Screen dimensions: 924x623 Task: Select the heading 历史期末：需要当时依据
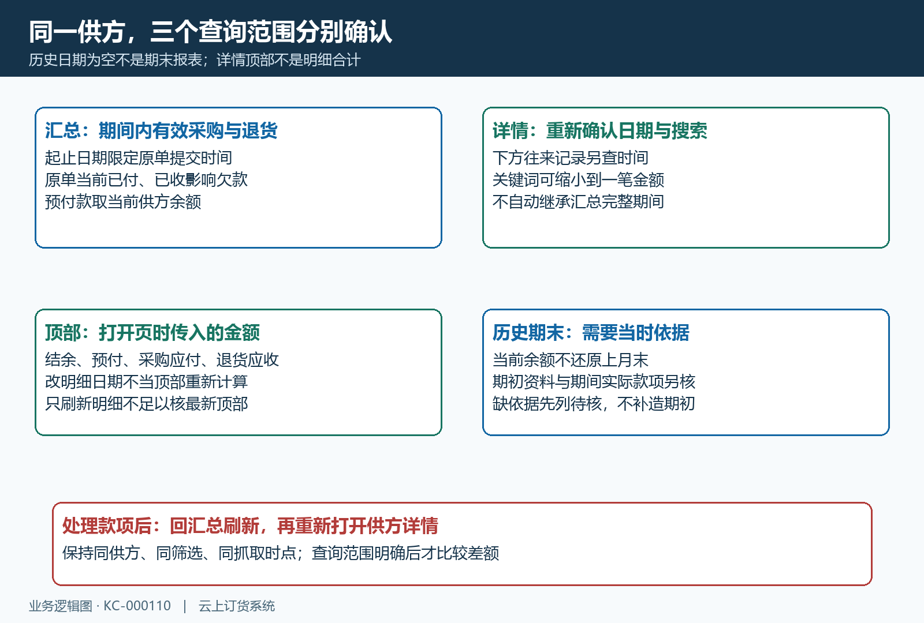point(591,333)
